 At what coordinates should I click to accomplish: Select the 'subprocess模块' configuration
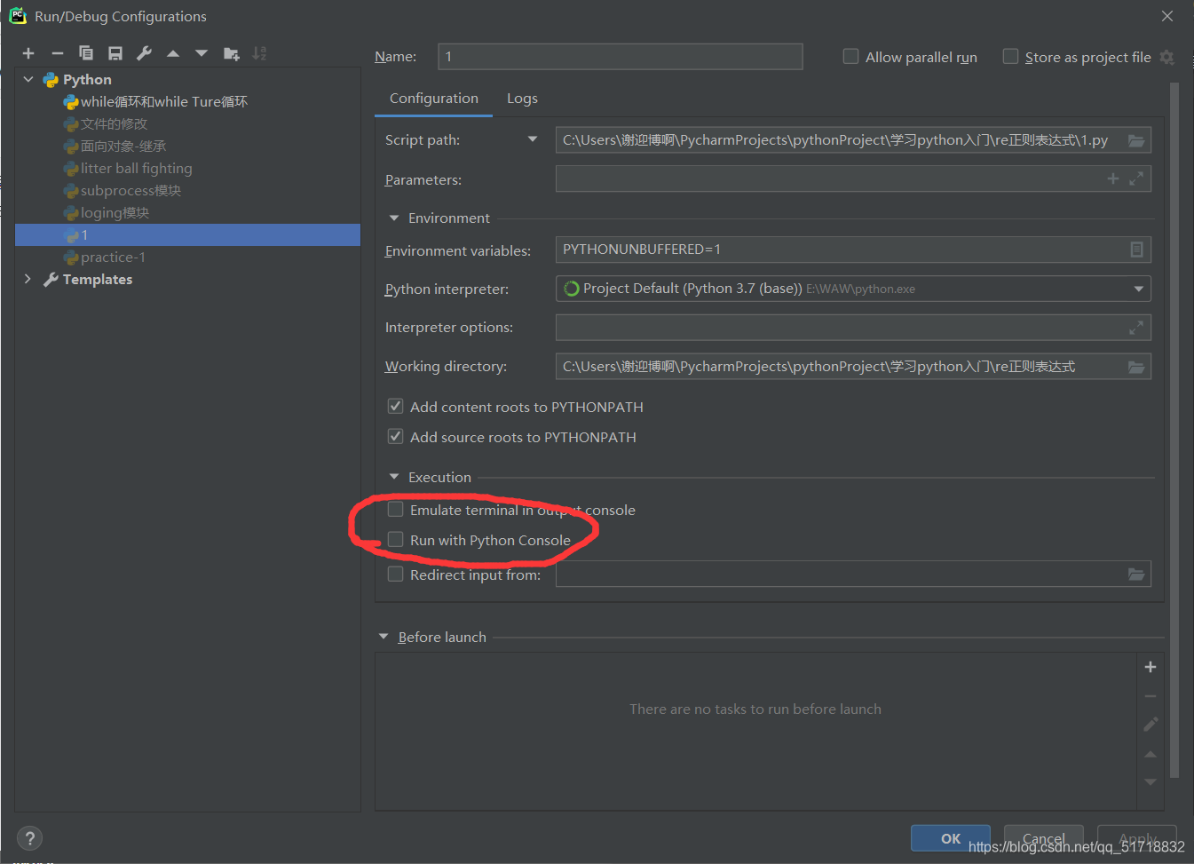tap(130, 191)
